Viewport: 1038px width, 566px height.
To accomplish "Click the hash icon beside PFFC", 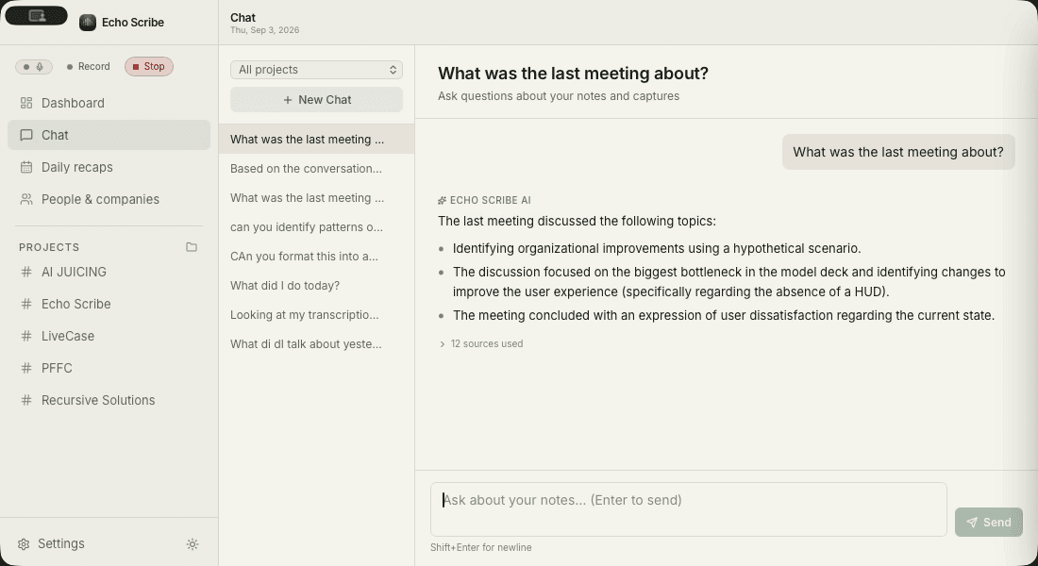I will click(x=26, y=368).
